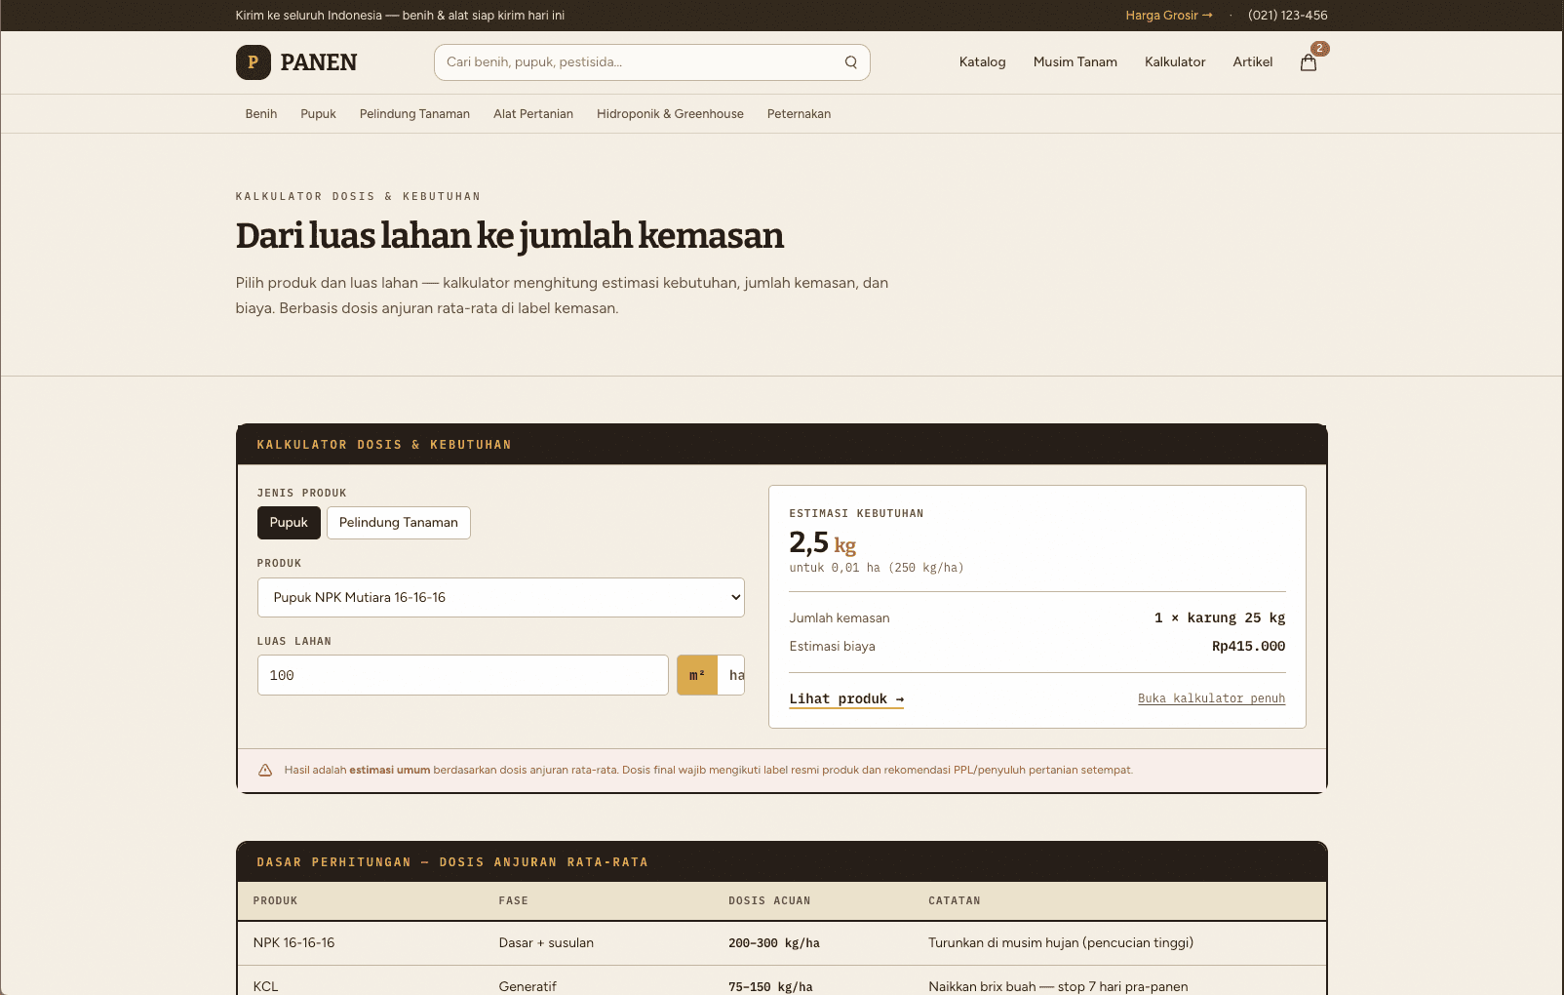
Task: Switch area unit to m²
Action: point(697,675)
